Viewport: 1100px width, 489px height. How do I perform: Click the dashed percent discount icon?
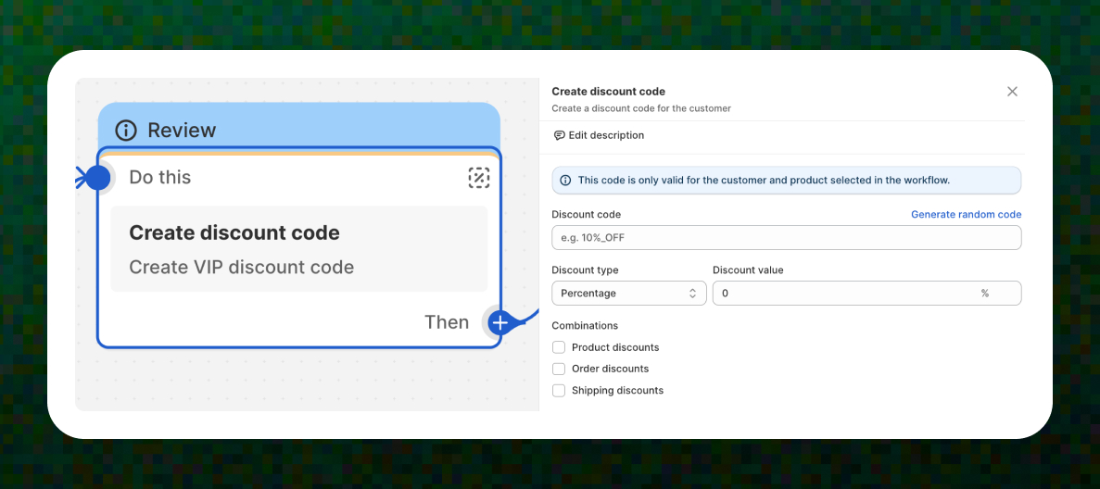pos(478,178)
